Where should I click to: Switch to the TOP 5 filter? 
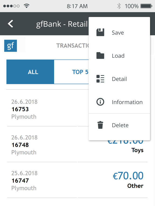(x=71, y=72)
